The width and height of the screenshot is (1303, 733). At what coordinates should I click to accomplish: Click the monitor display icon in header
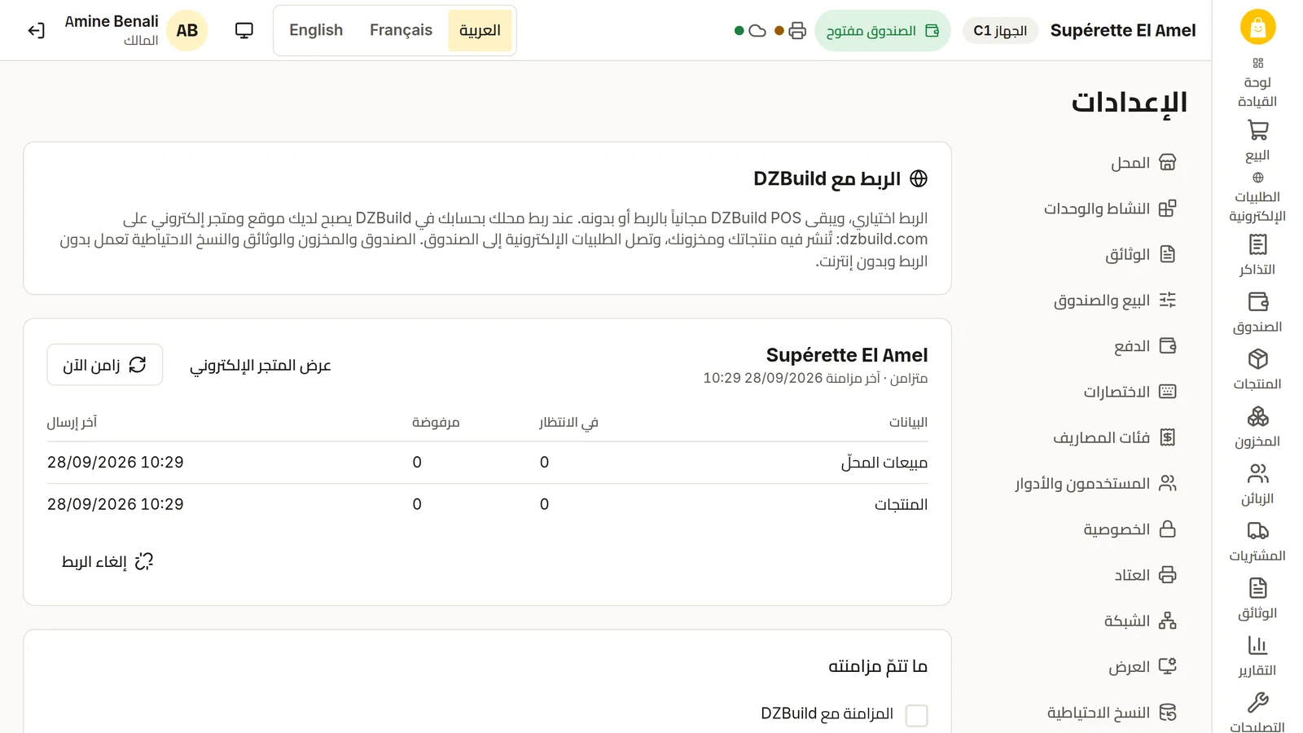pyautogui.click(x=244, y=31)
